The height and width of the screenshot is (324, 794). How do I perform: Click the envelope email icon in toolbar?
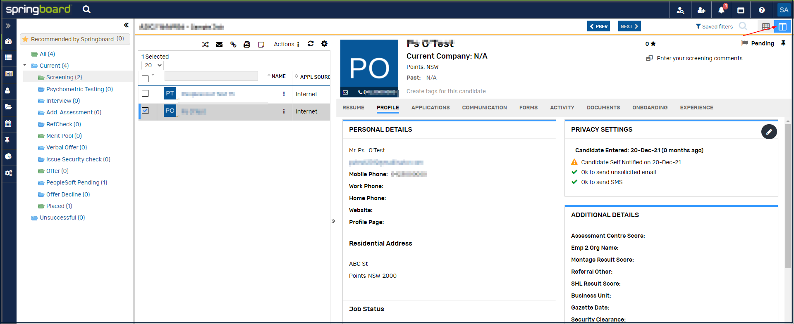coord(219,44)
